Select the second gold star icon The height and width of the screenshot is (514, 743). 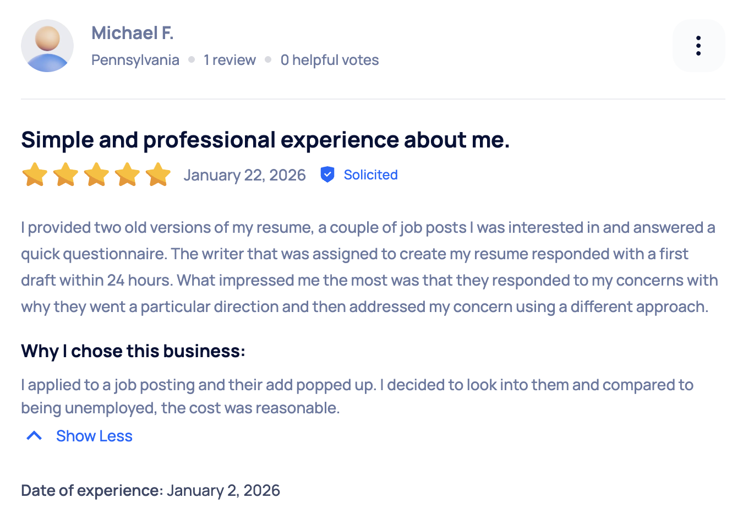[x=66, y=174]
